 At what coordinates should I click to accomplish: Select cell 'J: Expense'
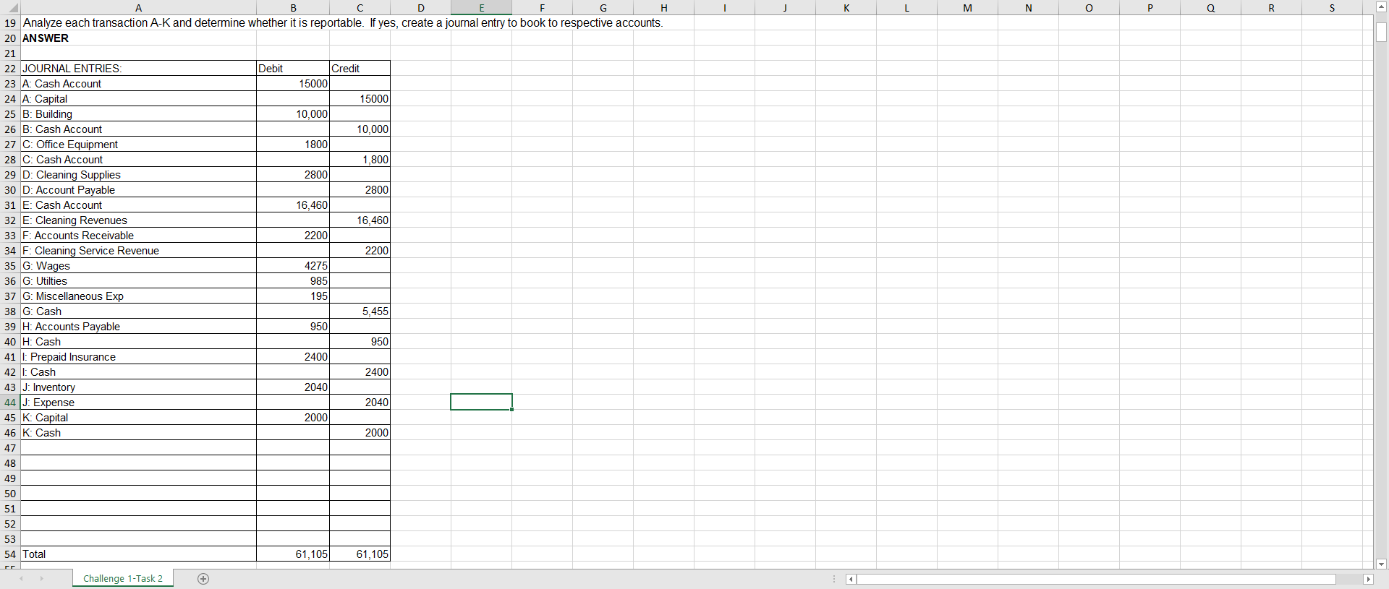click(x=138, y=402)
